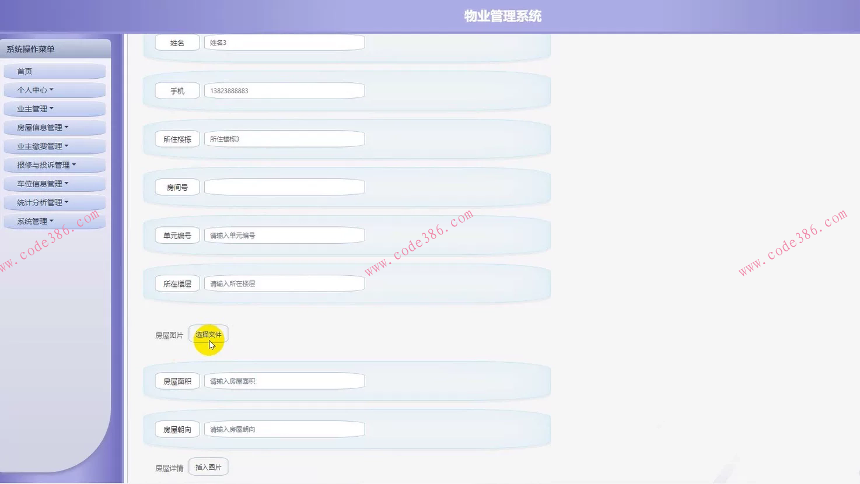Screen dimensions: 860x484
Task: Click the 插入图片 button under 房屋详情
Action: click(x=208, y=467)
